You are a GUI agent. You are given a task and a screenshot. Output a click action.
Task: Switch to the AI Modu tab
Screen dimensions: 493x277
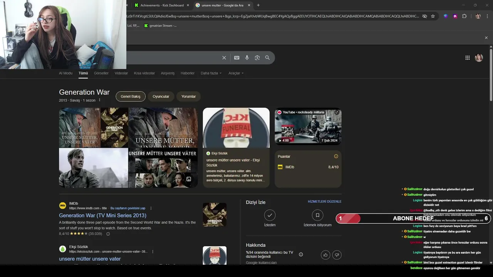(x=65, y=73)
